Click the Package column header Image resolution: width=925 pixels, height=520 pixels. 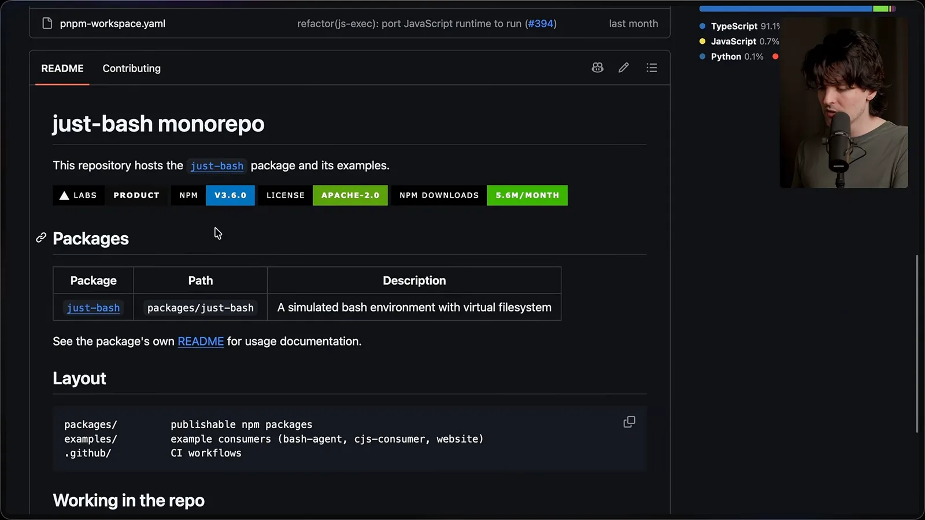(x=94, y=281)
